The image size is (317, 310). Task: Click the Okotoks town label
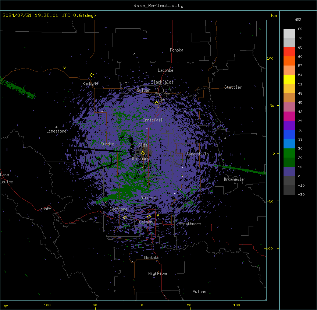point(152,258)
